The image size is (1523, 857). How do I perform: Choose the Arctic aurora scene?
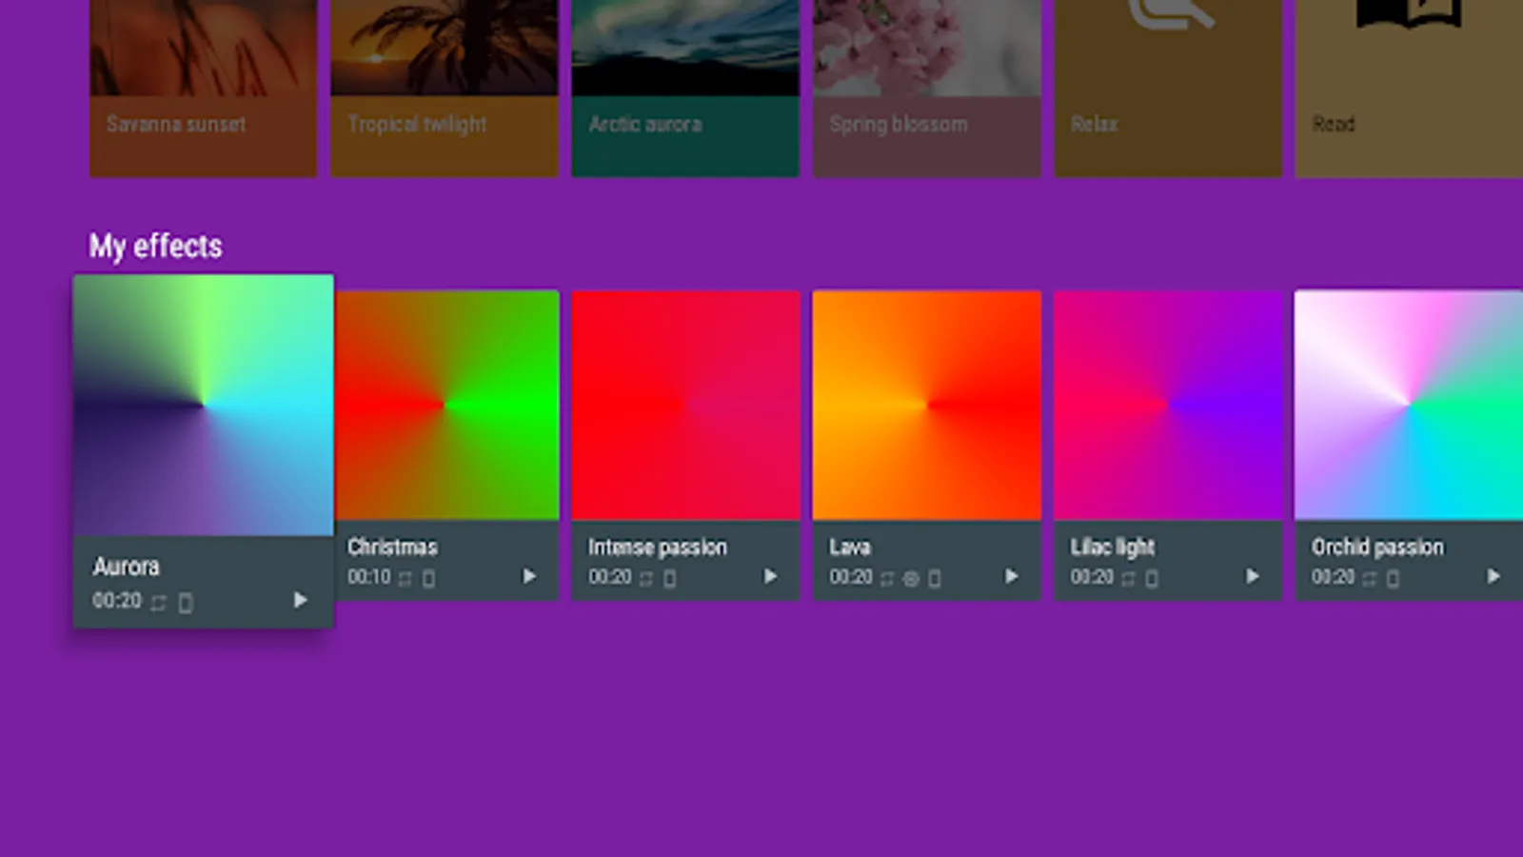click(685, 89)
